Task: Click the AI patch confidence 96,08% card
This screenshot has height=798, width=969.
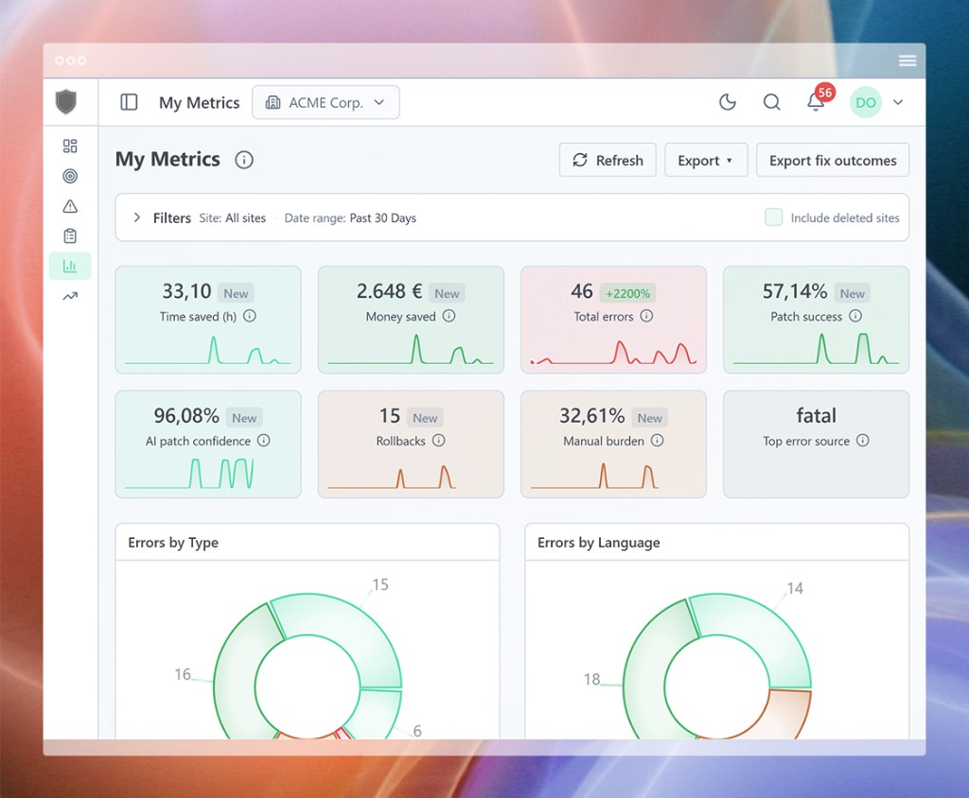Action: [x=208, y=444]
